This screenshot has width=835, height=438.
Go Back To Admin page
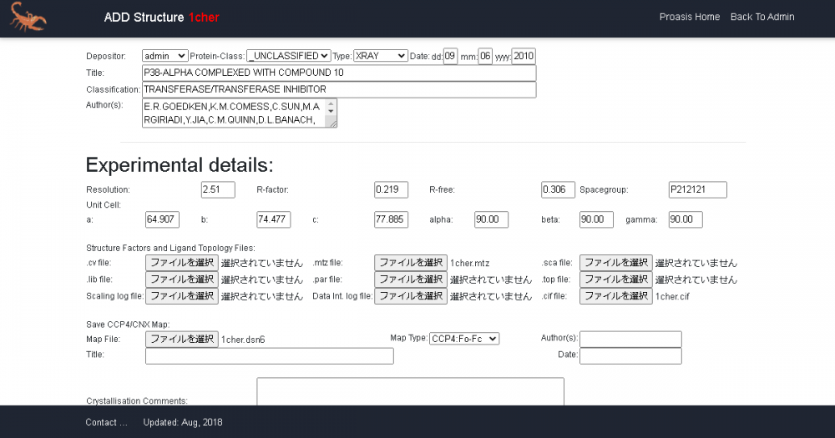(762, 17)
